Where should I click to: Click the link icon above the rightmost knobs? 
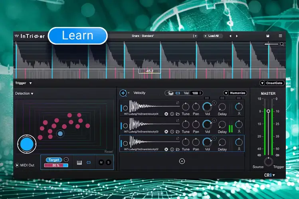tap(239, 98)
